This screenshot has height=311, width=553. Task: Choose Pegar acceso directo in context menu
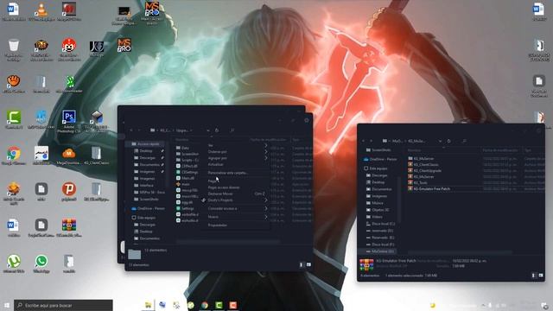(x=224, y=187)
